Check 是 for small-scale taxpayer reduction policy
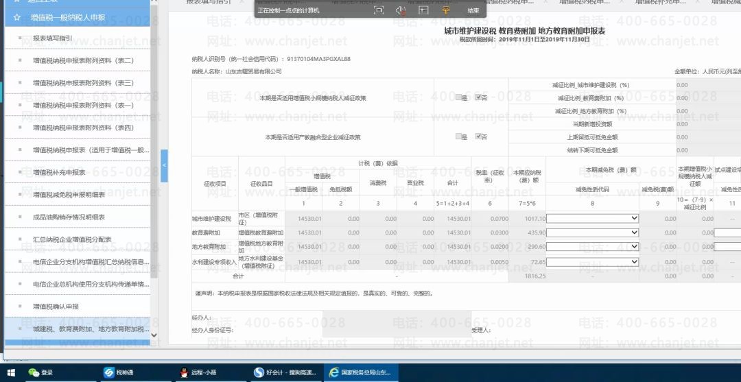The height and width of the screenshot is (382, 741). [458, 97]
